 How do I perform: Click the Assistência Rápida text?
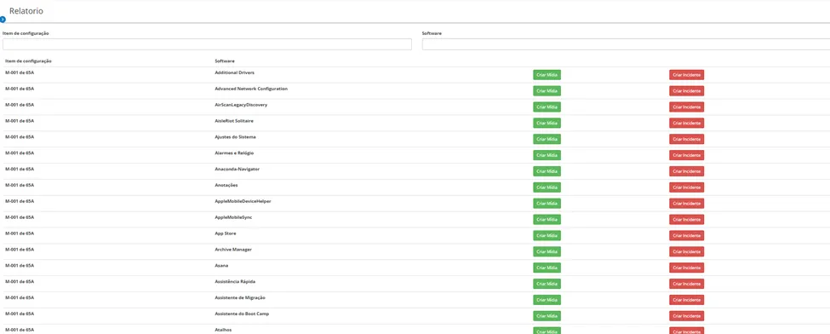[x=235, y=281]
